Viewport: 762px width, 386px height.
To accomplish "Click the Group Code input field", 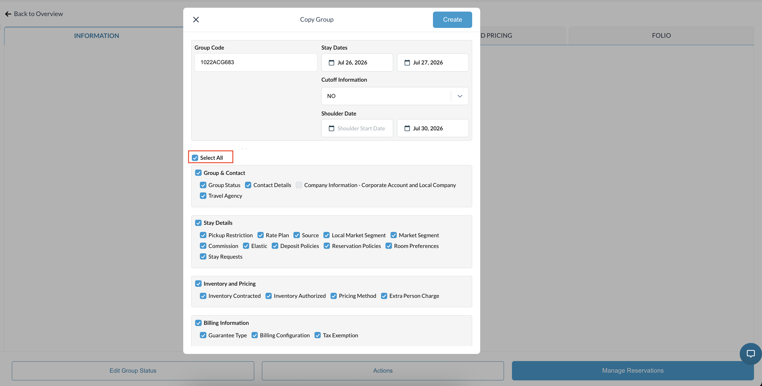I will (256, 62).
